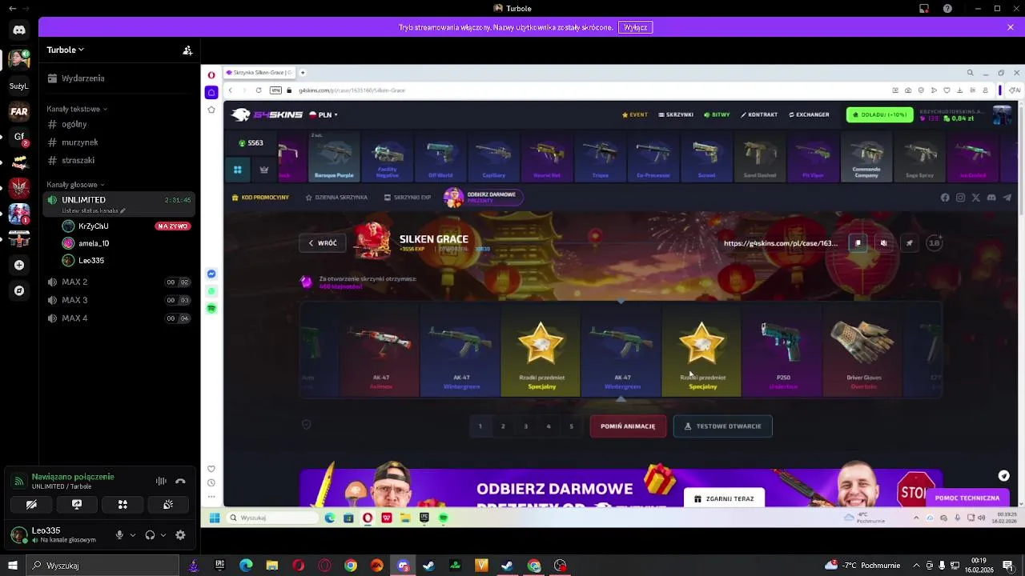
Task: Open the EVENT menu on G4Skins
Action: [635, 114]
